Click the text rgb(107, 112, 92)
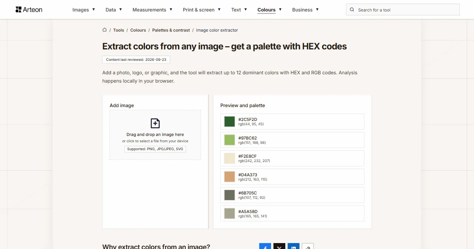474x249 pixels. point(252,198)
